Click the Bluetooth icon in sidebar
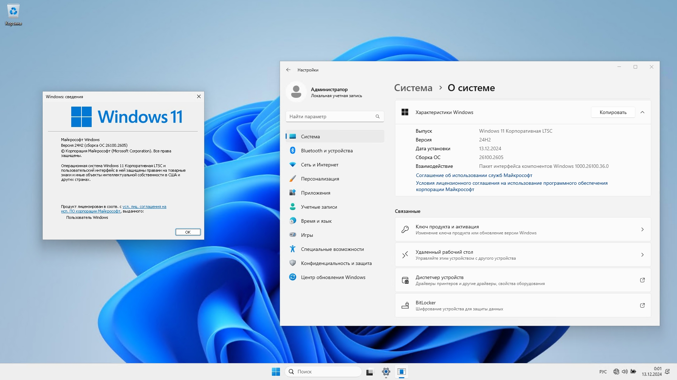Screen dimensions: 677x380 pos(293,151)
